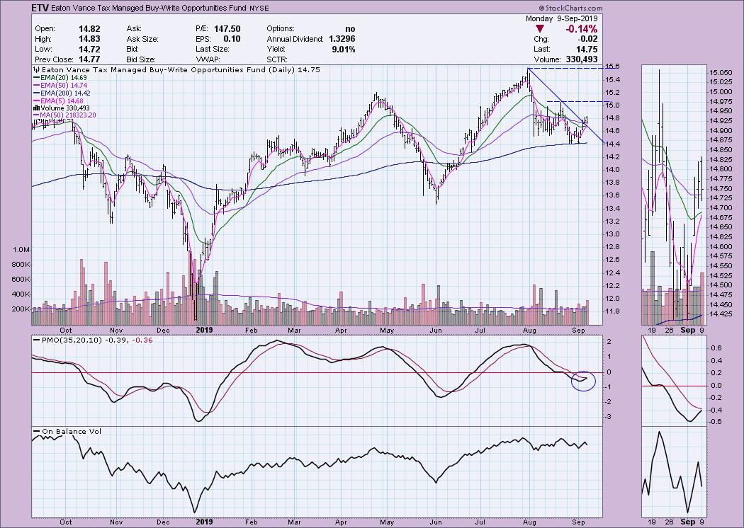
Task: Click the Prev Close value 14.77
Action: (90, 59)
